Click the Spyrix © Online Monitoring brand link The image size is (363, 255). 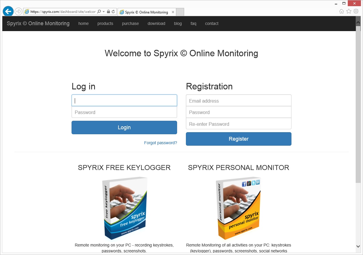[x=38, y=23]
